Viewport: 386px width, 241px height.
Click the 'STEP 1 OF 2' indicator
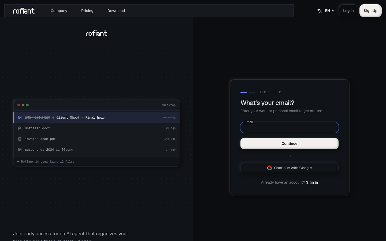coord(269,92)
